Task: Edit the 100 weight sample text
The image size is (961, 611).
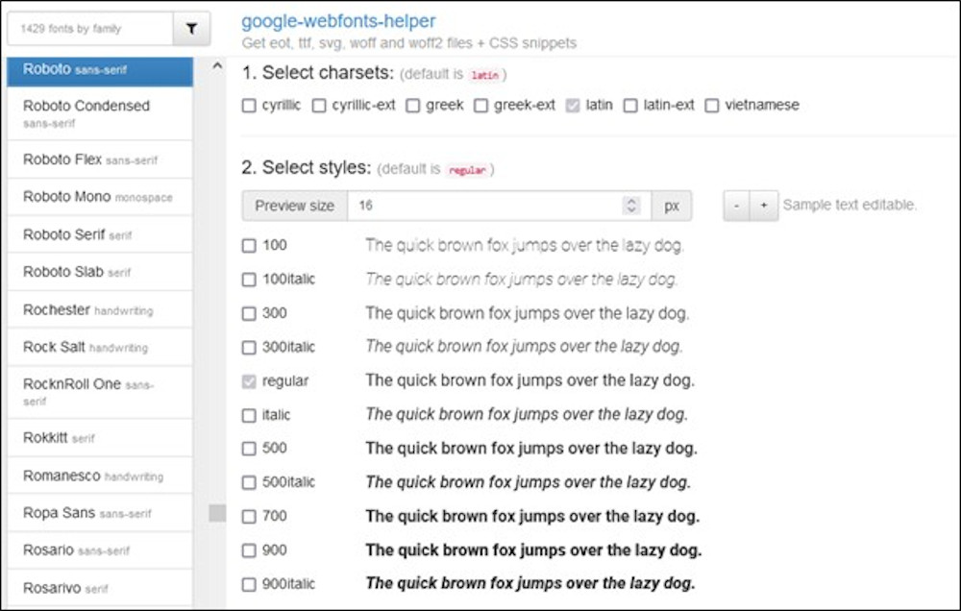Action: pos(525,246)
